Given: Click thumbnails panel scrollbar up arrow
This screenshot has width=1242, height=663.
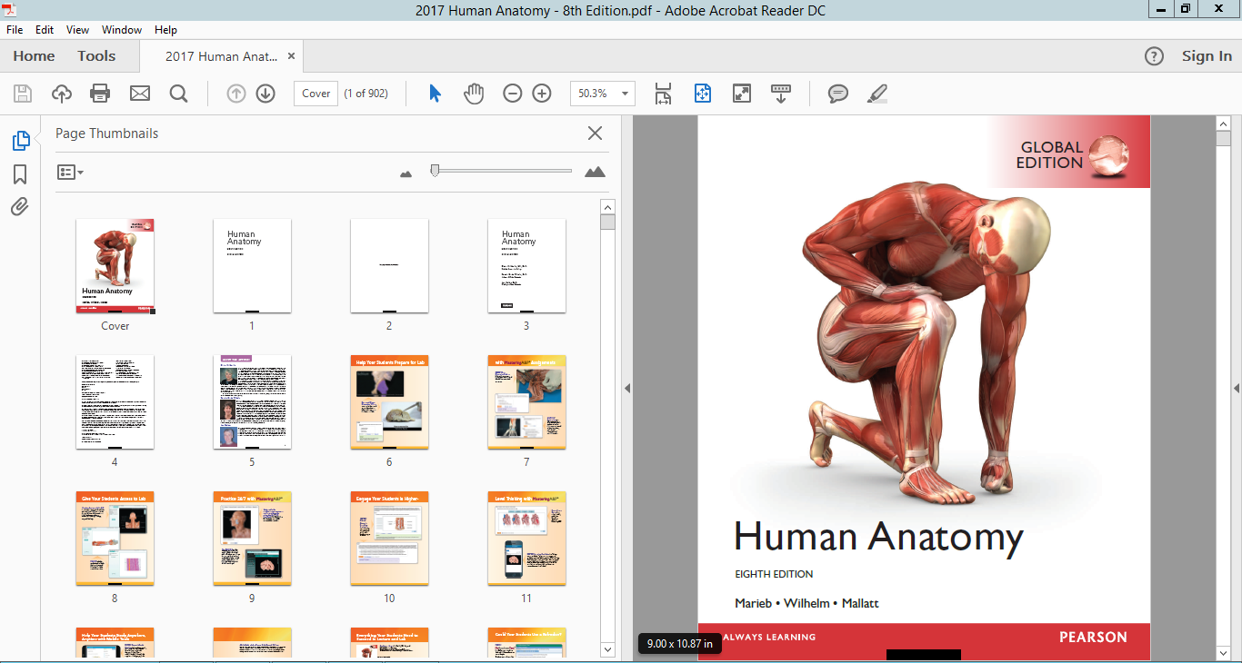Looking at the screenshot, I should 608,207.
